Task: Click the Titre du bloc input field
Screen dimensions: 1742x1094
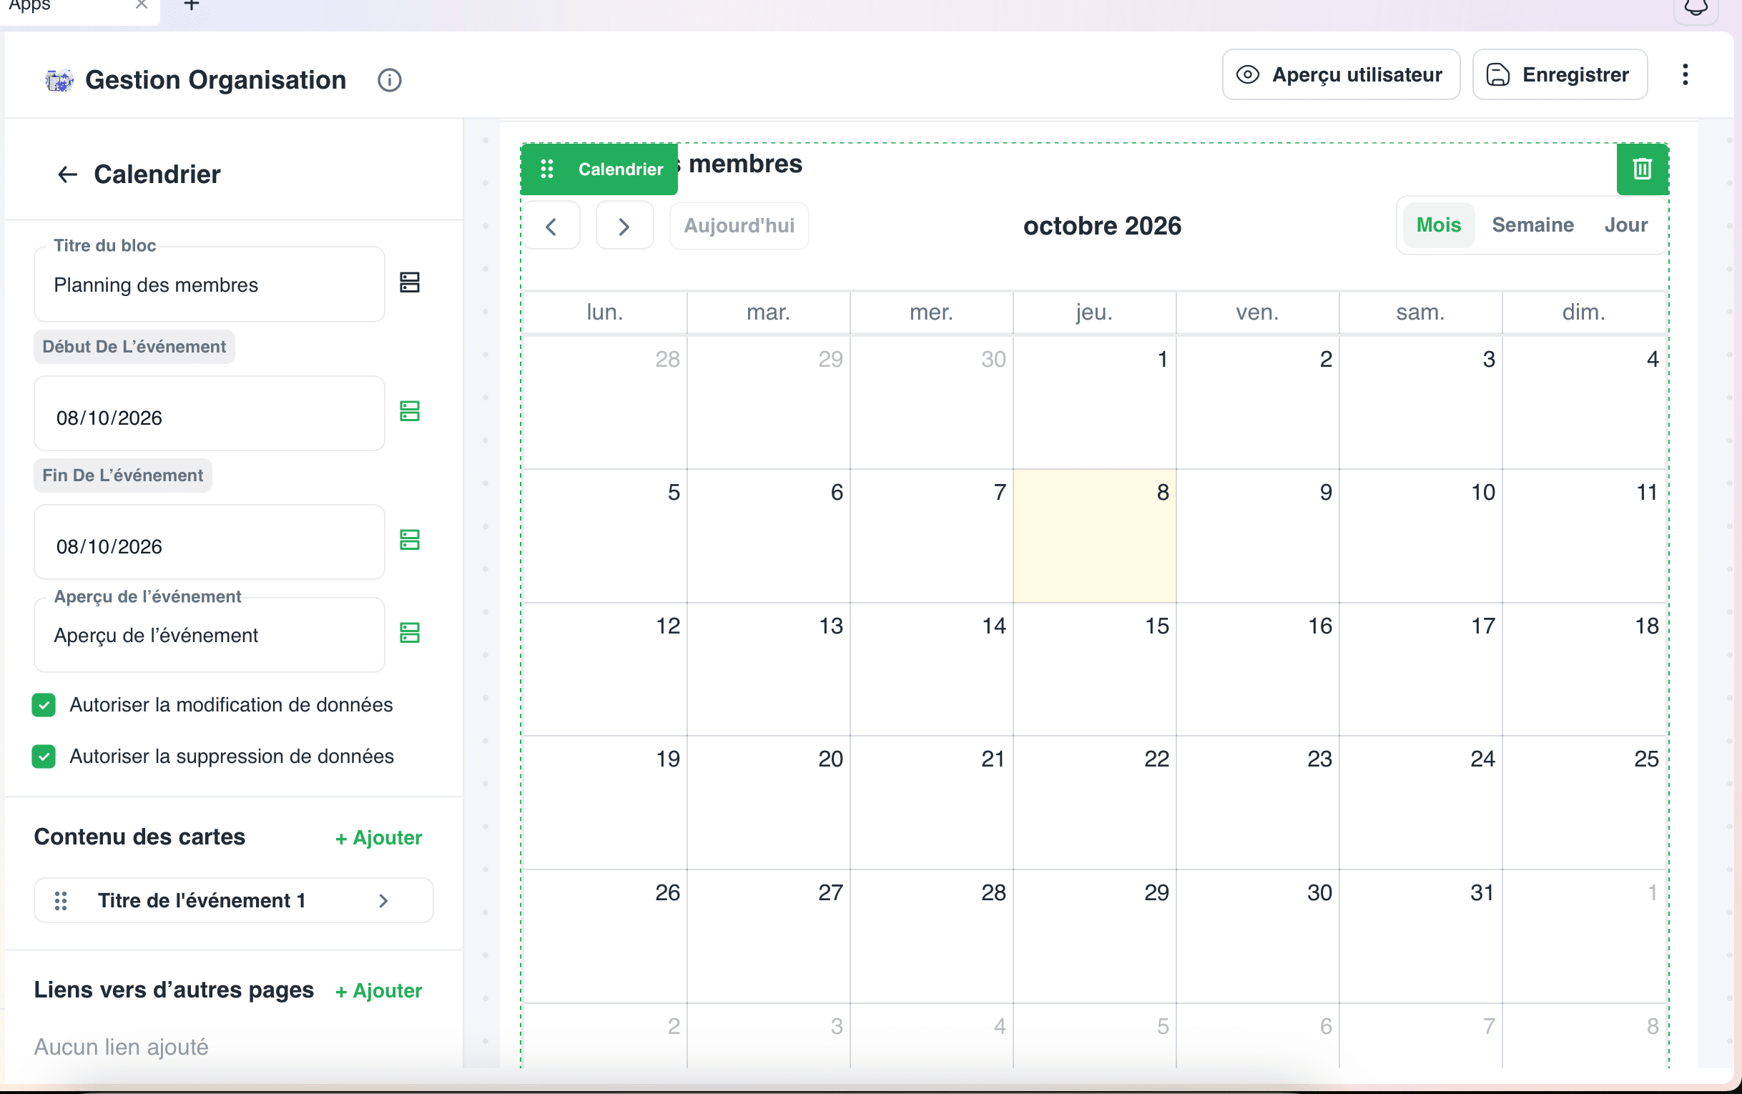Action: click(x=209, y=285)
